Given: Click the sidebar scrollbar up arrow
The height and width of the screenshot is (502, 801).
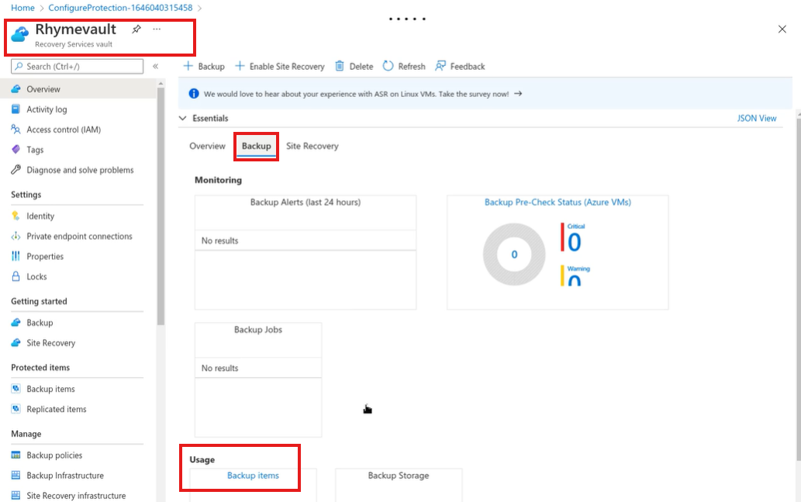Looking at the screenshot, I should 161,83.
